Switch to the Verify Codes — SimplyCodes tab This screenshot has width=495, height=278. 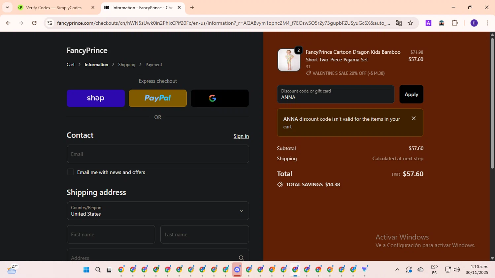click(54, 8)
